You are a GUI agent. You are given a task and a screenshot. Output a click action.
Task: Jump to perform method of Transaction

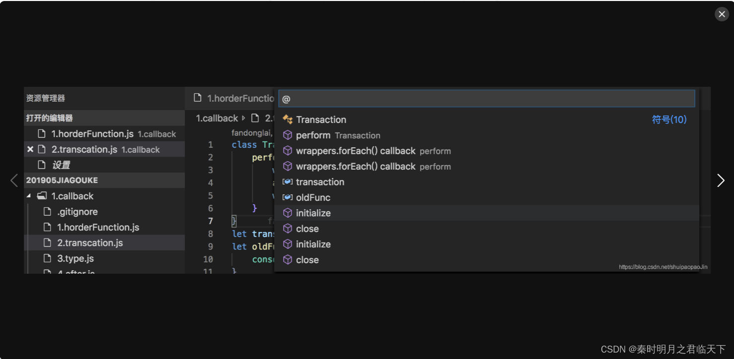[x=487, y=135]
